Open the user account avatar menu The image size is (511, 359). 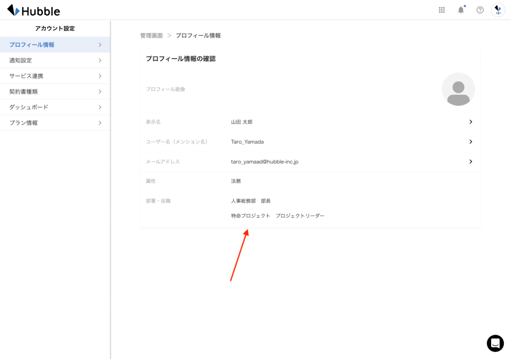[x=498, y=10]
